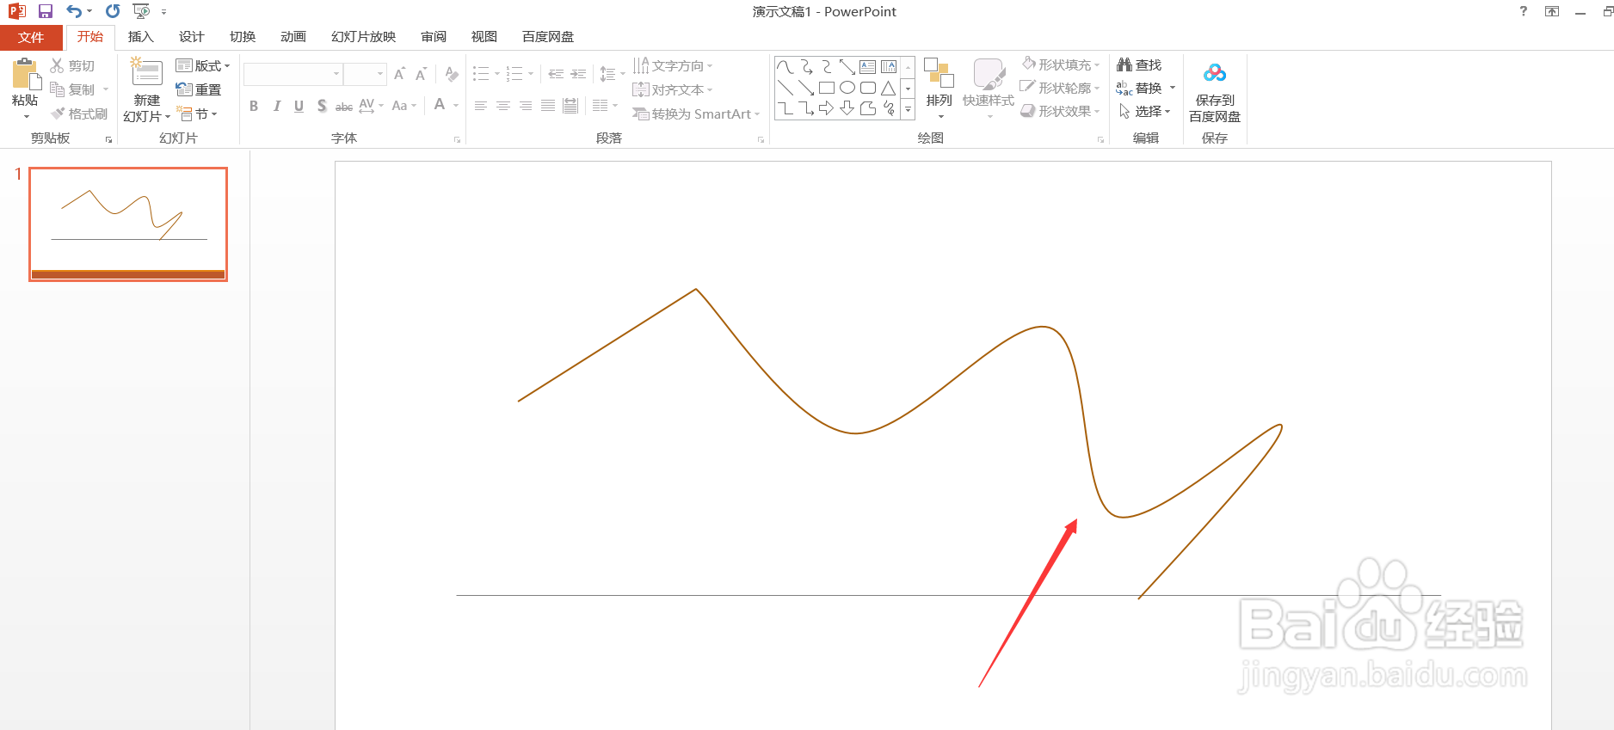The width and height of the screenshot is (1614, 730).
Task: Select the down block arrow shape
Action: pyautogui.click(x=847, y=108)
